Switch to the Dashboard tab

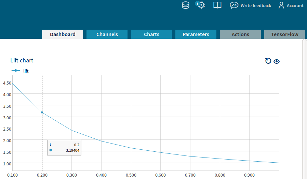tap(63, 34)
